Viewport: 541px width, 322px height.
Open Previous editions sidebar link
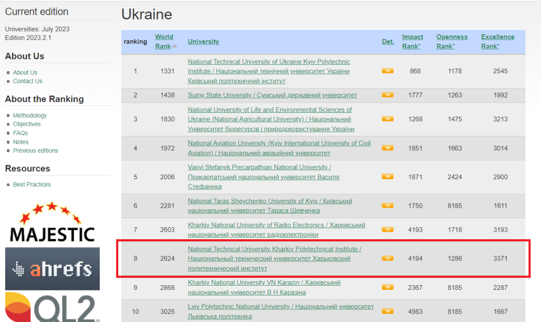tap(35, 150)
